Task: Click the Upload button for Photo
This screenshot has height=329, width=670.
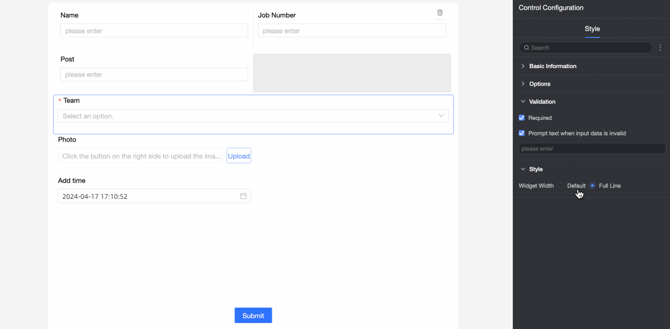Action: click(x=239, y=156)
